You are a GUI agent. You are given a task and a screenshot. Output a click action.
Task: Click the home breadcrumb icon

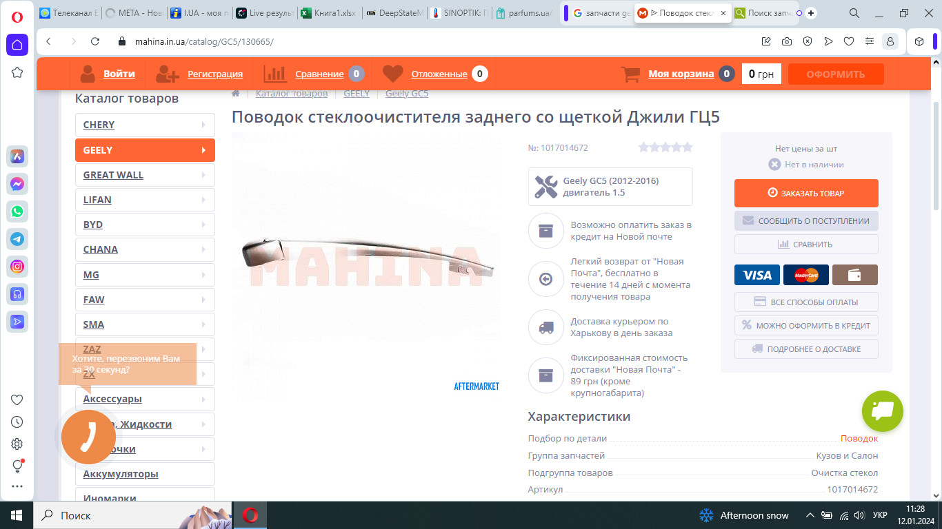pos(236,94)
